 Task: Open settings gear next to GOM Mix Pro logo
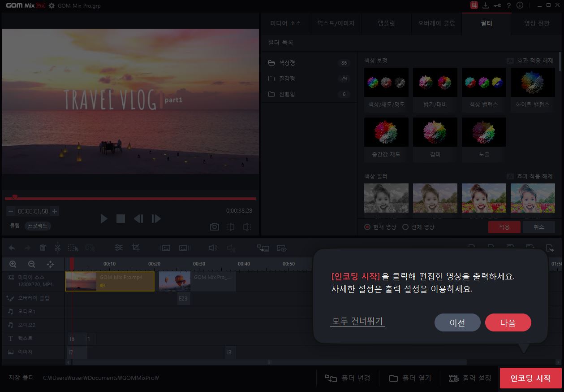tap(52, 6)
